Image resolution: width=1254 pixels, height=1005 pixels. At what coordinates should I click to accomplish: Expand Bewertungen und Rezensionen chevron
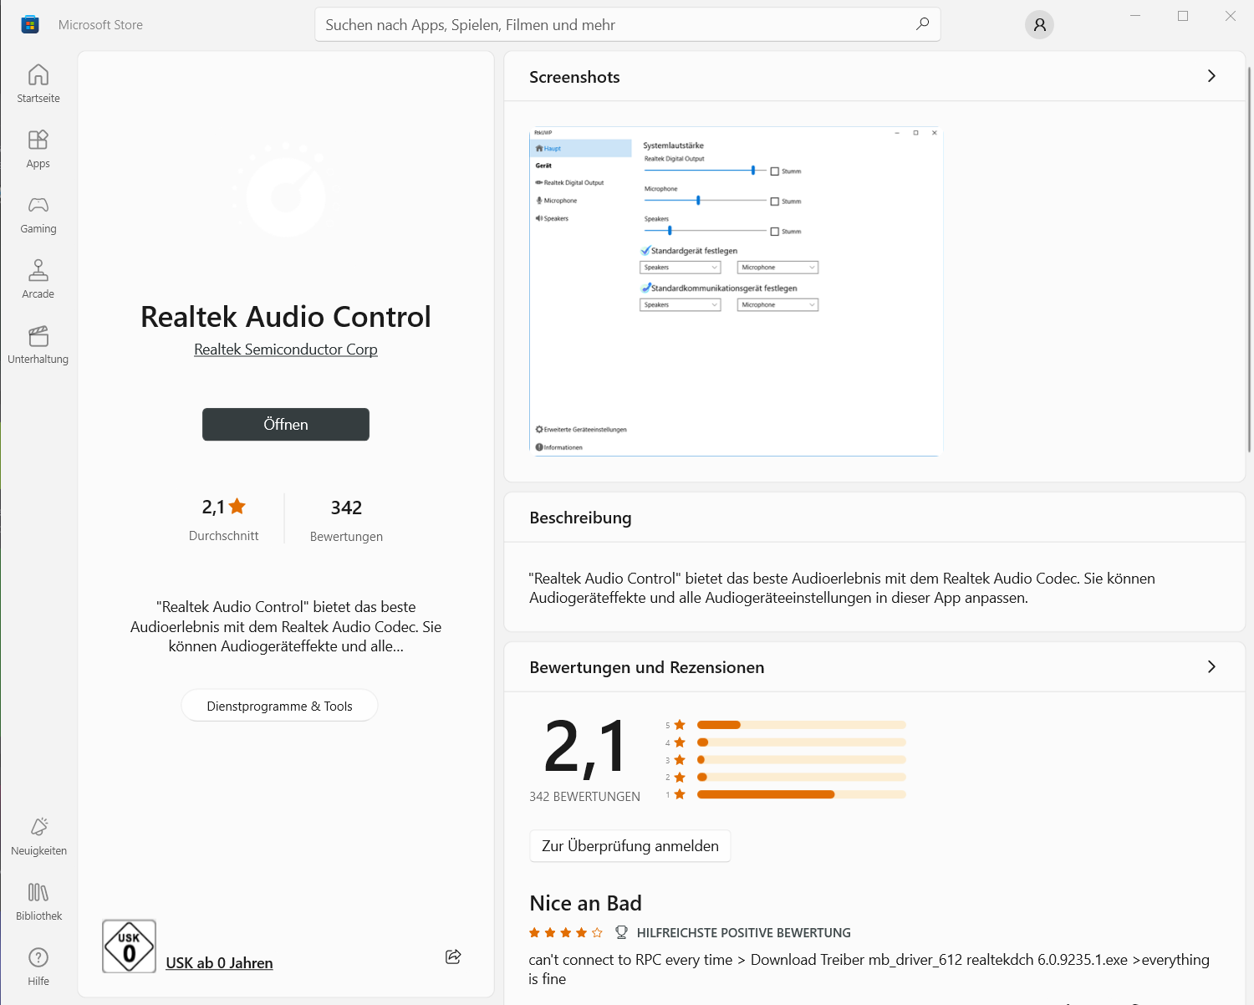pyautogui.click(x=1211, y=666)
